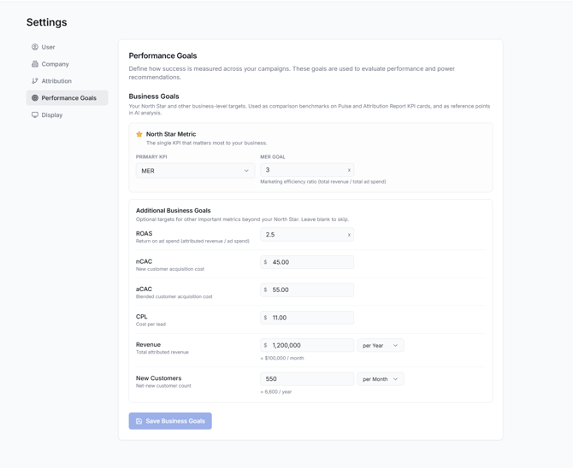
Task: Click 'Cost per lead' description
Action: (x=151, y=325)
